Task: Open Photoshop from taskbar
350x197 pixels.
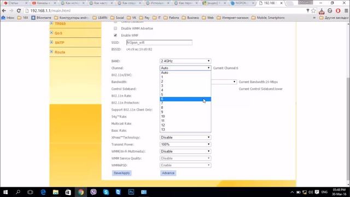Action: click(131, 192)
